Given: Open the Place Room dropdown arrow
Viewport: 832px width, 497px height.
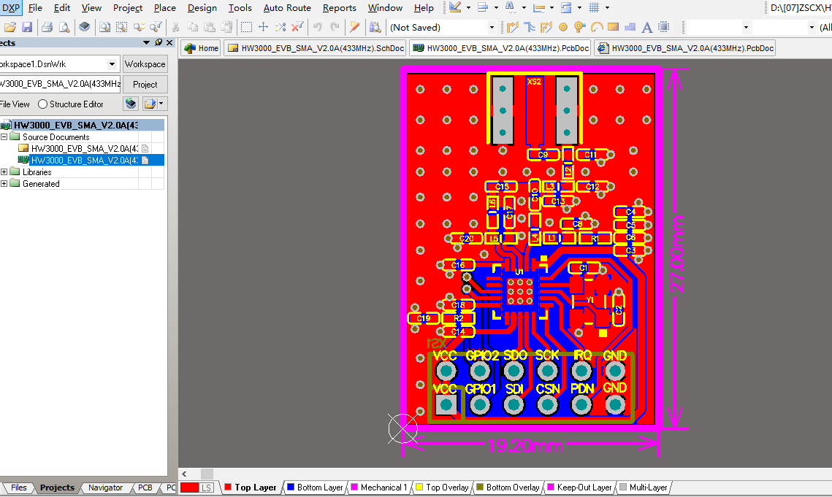Looking at the screenshot, I should pyautogui.click(x=579, y=8).
